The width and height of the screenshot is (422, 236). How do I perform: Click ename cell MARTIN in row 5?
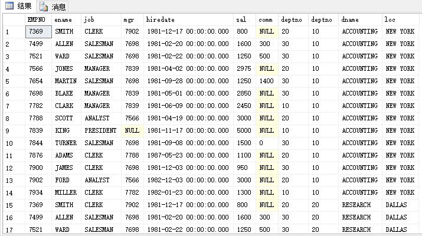click(67, 81)
